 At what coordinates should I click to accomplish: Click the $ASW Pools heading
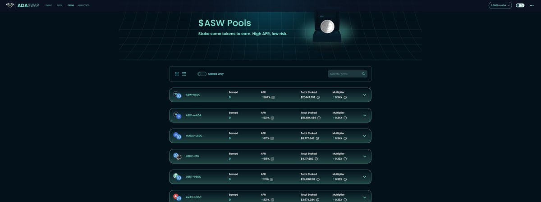[225, 22]
